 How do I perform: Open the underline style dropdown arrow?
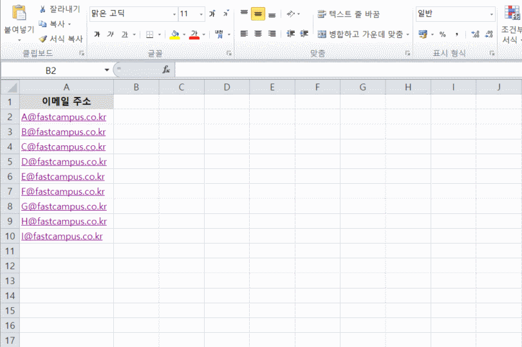[x=134, y=34]
